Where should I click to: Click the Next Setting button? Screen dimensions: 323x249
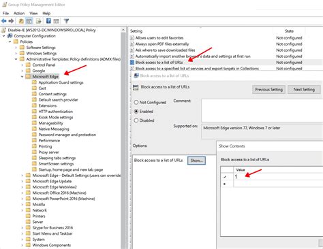coord(304,89)
